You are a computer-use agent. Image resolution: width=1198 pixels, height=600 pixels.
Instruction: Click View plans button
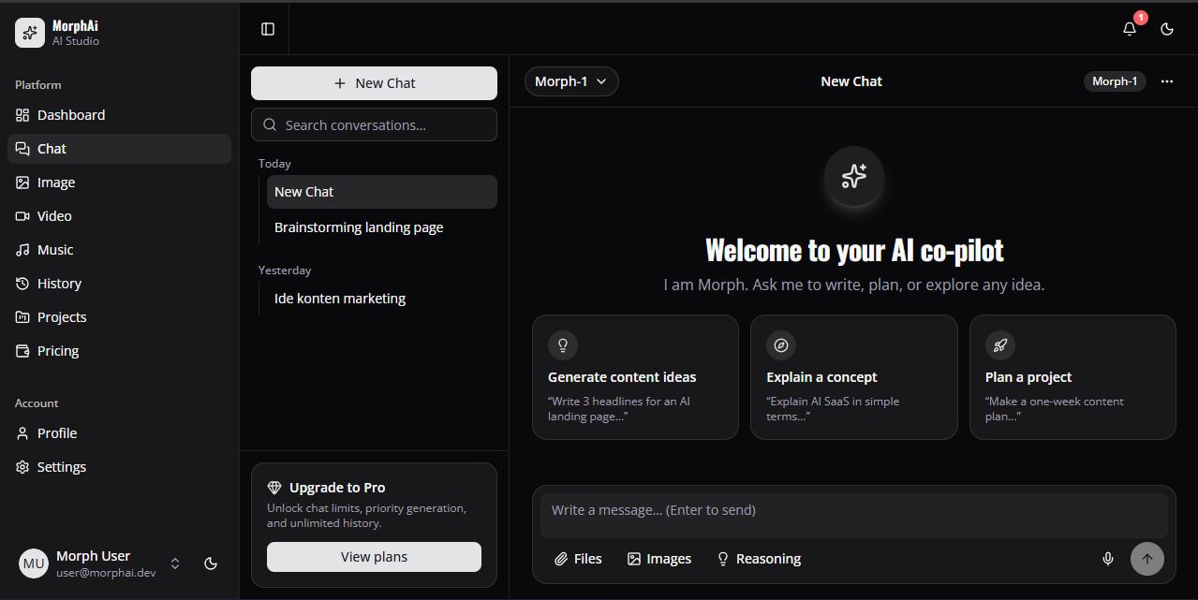tap(374, 557)
